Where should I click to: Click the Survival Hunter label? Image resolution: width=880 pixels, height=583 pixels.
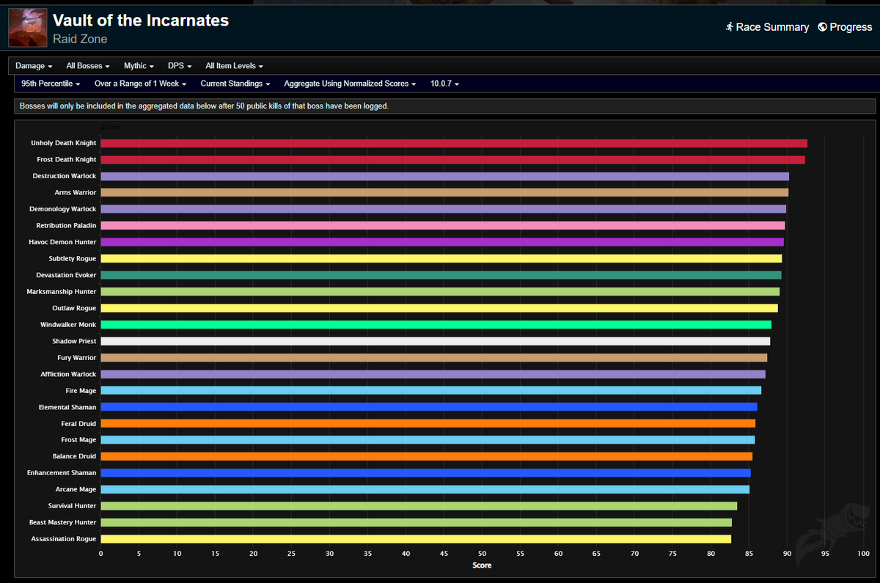click(73, 506)
